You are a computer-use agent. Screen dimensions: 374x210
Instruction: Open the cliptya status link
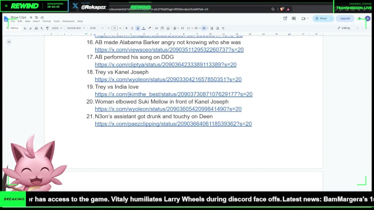[166, 65]
